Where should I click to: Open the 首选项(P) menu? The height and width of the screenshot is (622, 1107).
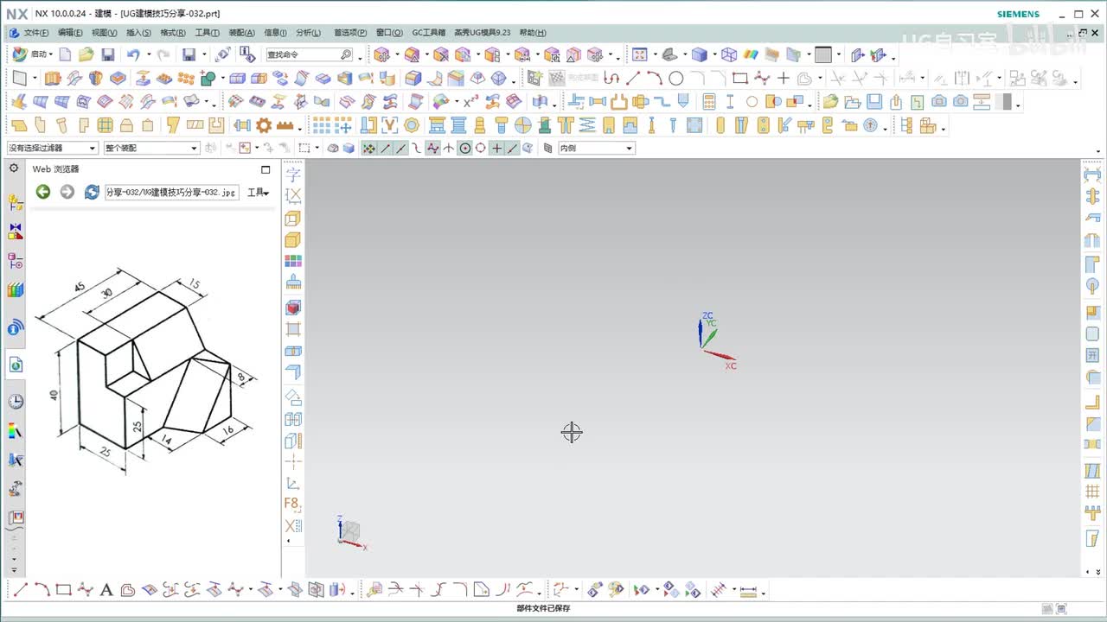pyautogui.click(x=350, y=33)
